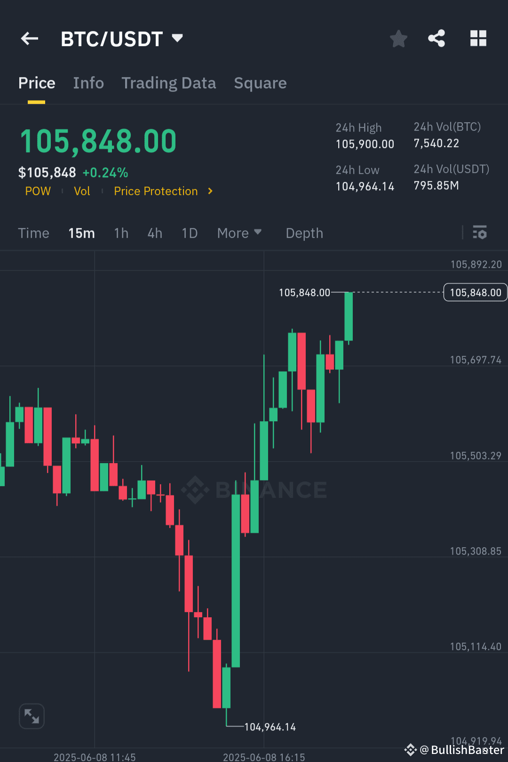Select the Vol display option
The height and width of the screenshot is (762, 508).
(82, 191)
